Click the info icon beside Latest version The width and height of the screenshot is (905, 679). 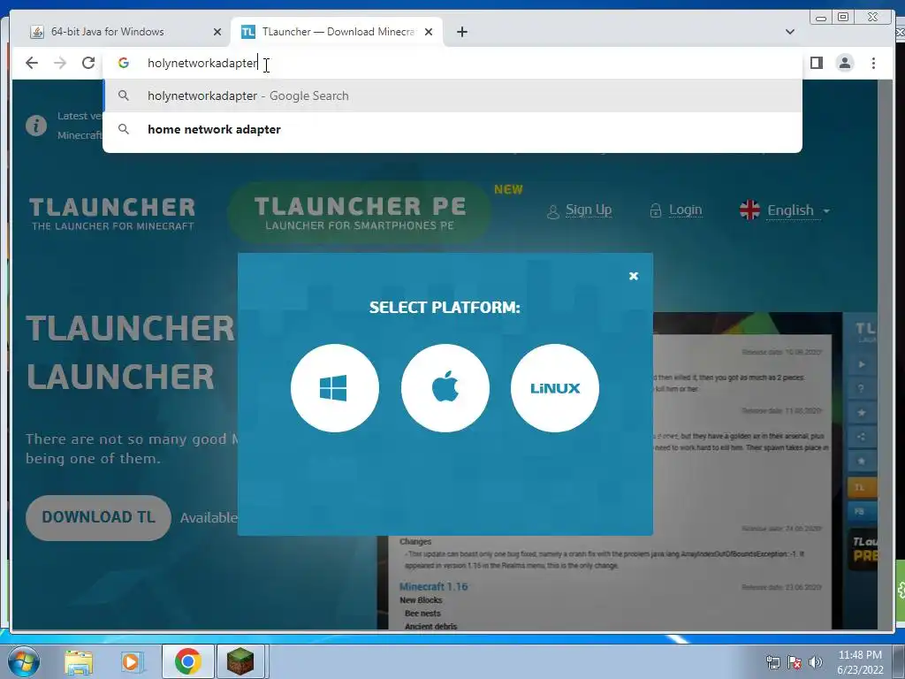35,126
